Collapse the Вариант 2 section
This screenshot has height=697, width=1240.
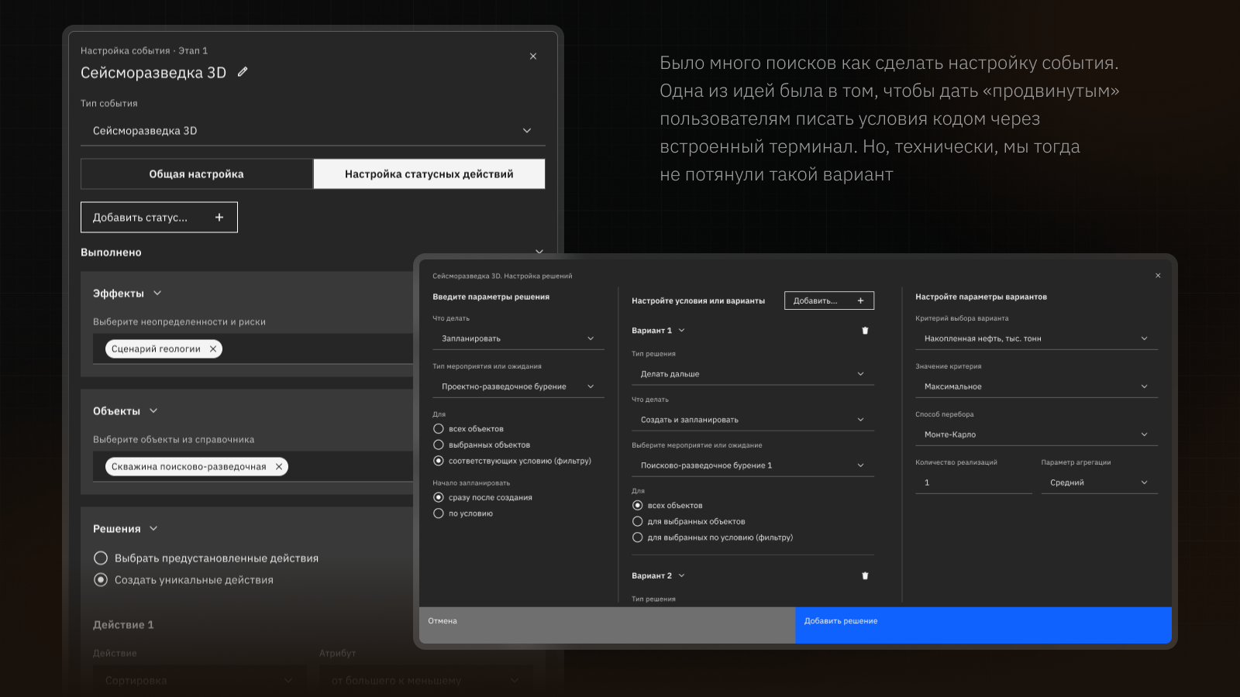coord(682,576)
